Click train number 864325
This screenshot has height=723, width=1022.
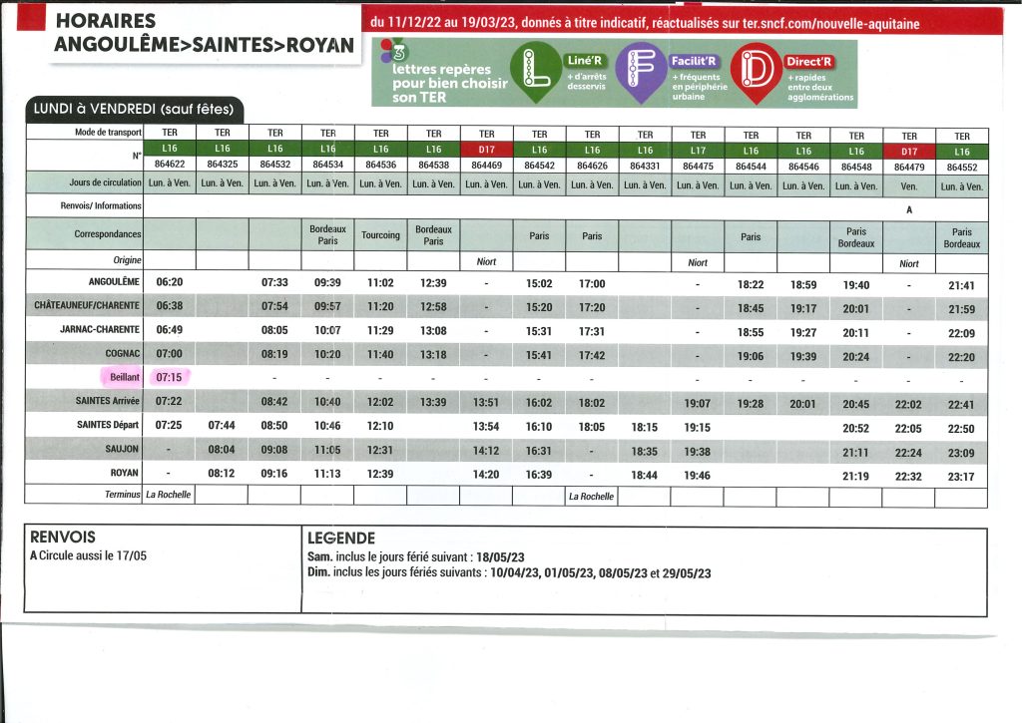tap(223, 165)
